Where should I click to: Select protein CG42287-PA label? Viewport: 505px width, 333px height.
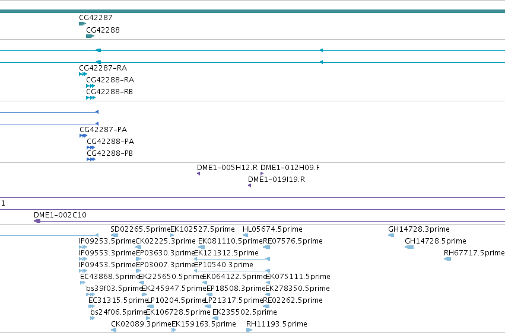click(x=103, y=130)
